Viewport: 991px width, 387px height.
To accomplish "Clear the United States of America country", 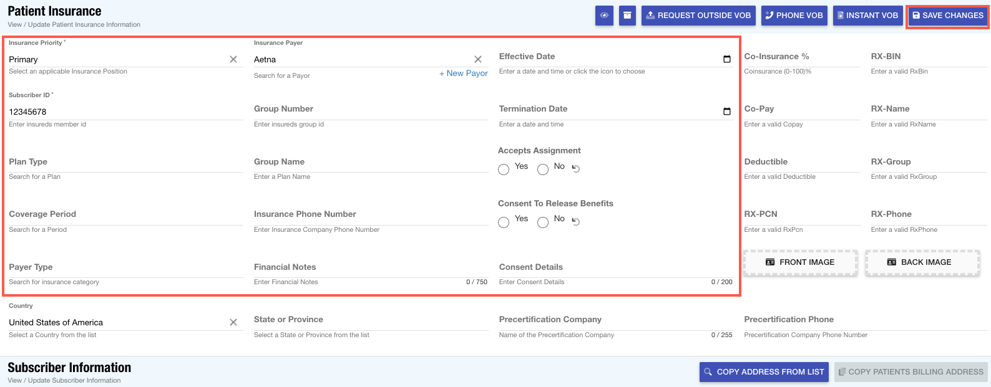I will pos(233,322).
